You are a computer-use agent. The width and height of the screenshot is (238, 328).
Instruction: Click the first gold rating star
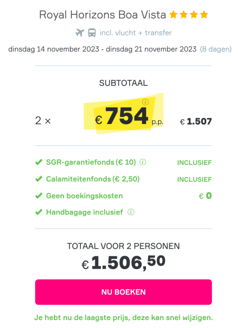pos(173,15)
